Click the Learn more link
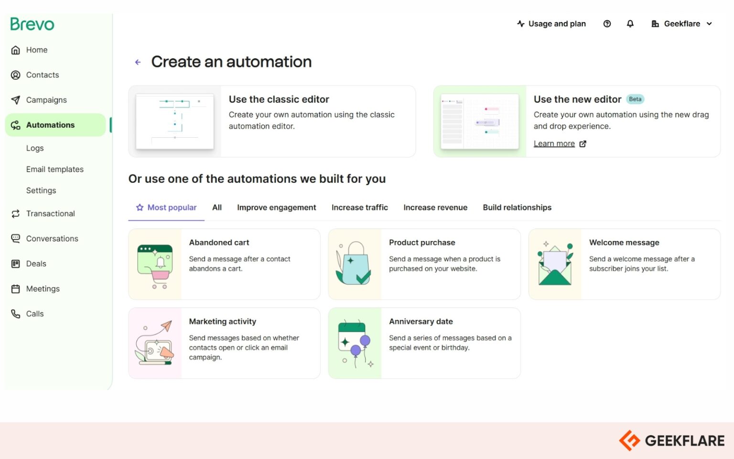This screenshot has height=459, width=734. pyautogui.click(x=554, y=144)
